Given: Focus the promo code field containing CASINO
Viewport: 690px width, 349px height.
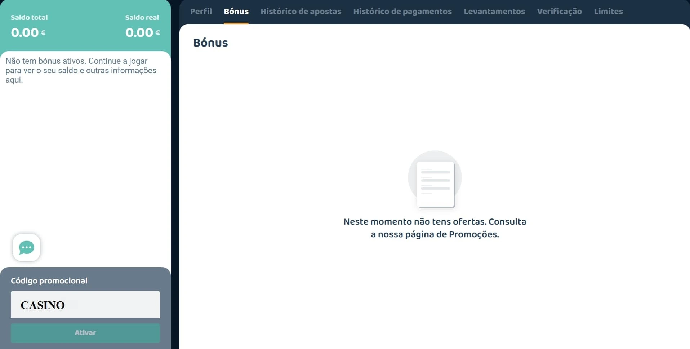Looking at the screenshot, I should 85,305.
